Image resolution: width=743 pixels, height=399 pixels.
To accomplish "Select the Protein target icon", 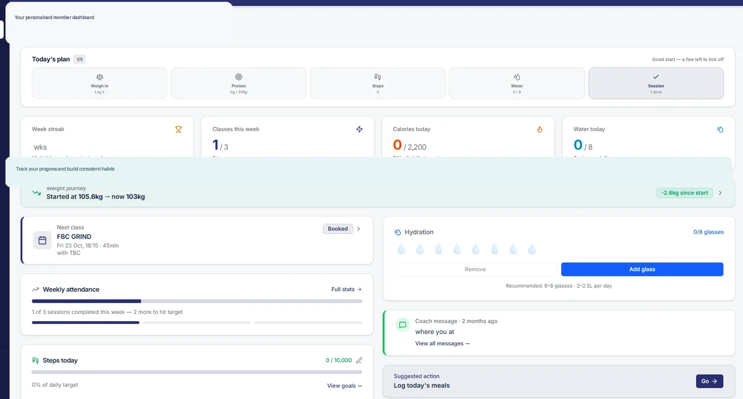I will coord(238,77).
